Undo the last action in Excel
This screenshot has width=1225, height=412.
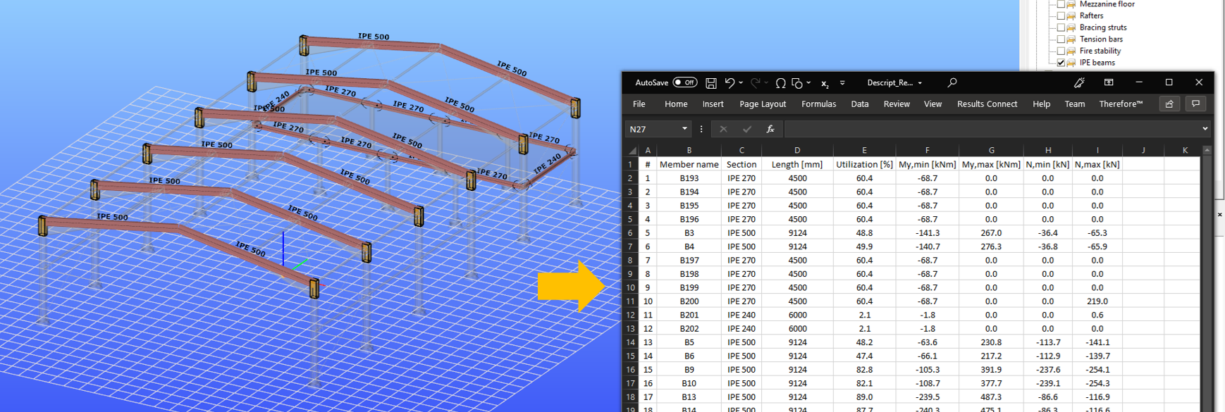point(730,83)
